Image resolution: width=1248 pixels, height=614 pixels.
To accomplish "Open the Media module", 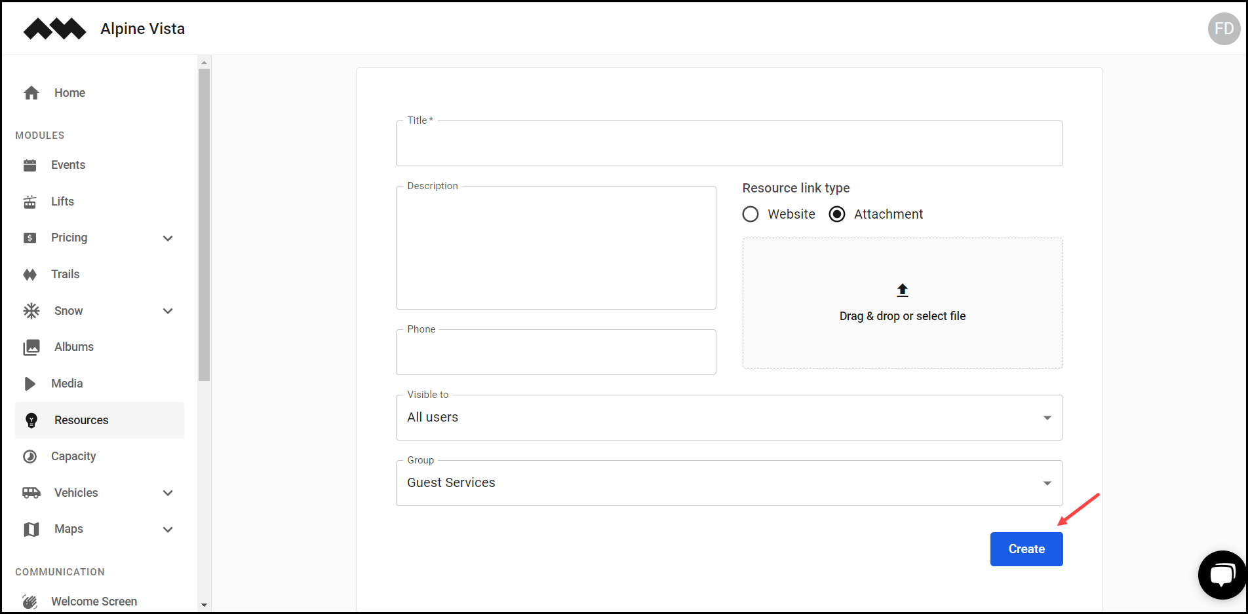I will 100,384.
